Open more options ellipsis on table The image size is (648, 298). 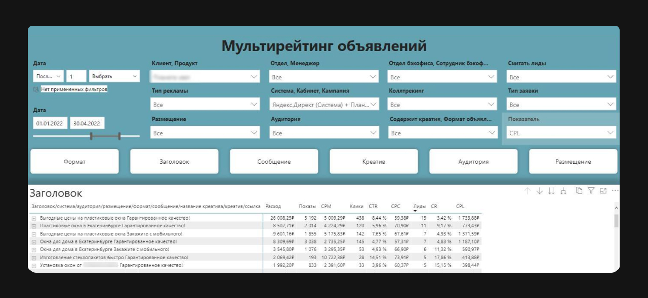coord(615,190)
